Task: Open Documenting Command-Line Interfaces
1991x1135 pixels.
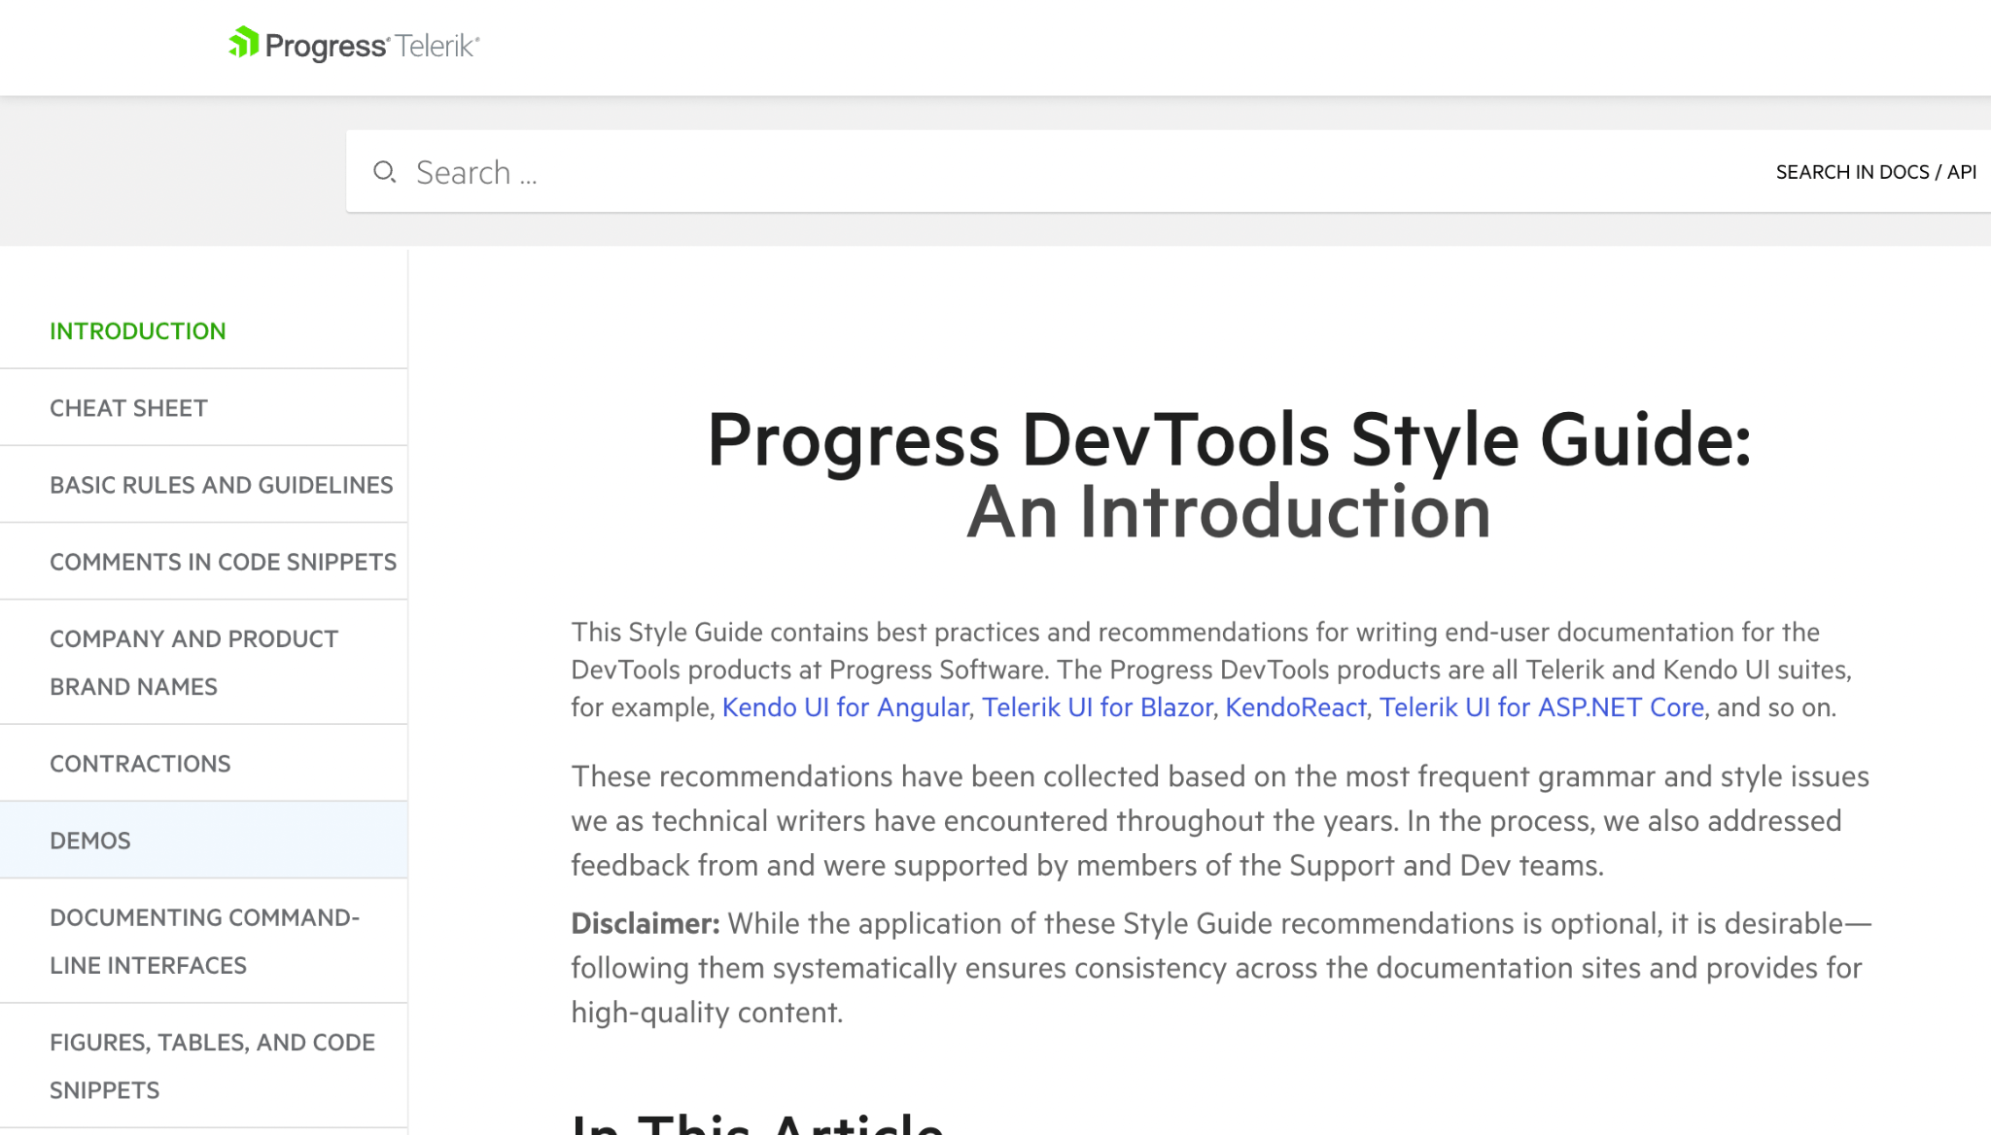Action: [x=205, y=941]
